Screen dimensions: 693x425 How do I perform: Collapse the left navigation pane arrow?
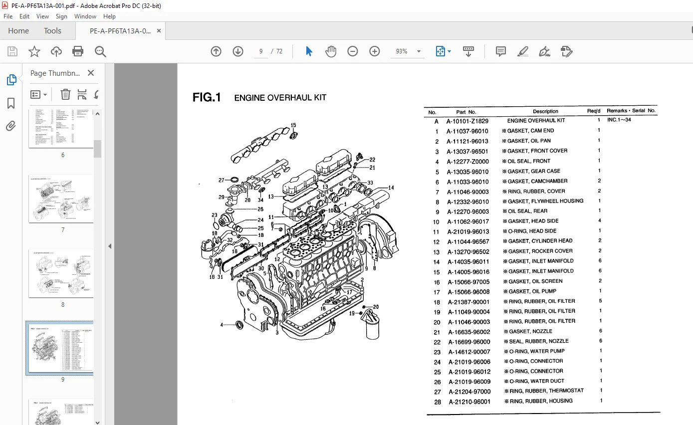(x=110, y=246)
